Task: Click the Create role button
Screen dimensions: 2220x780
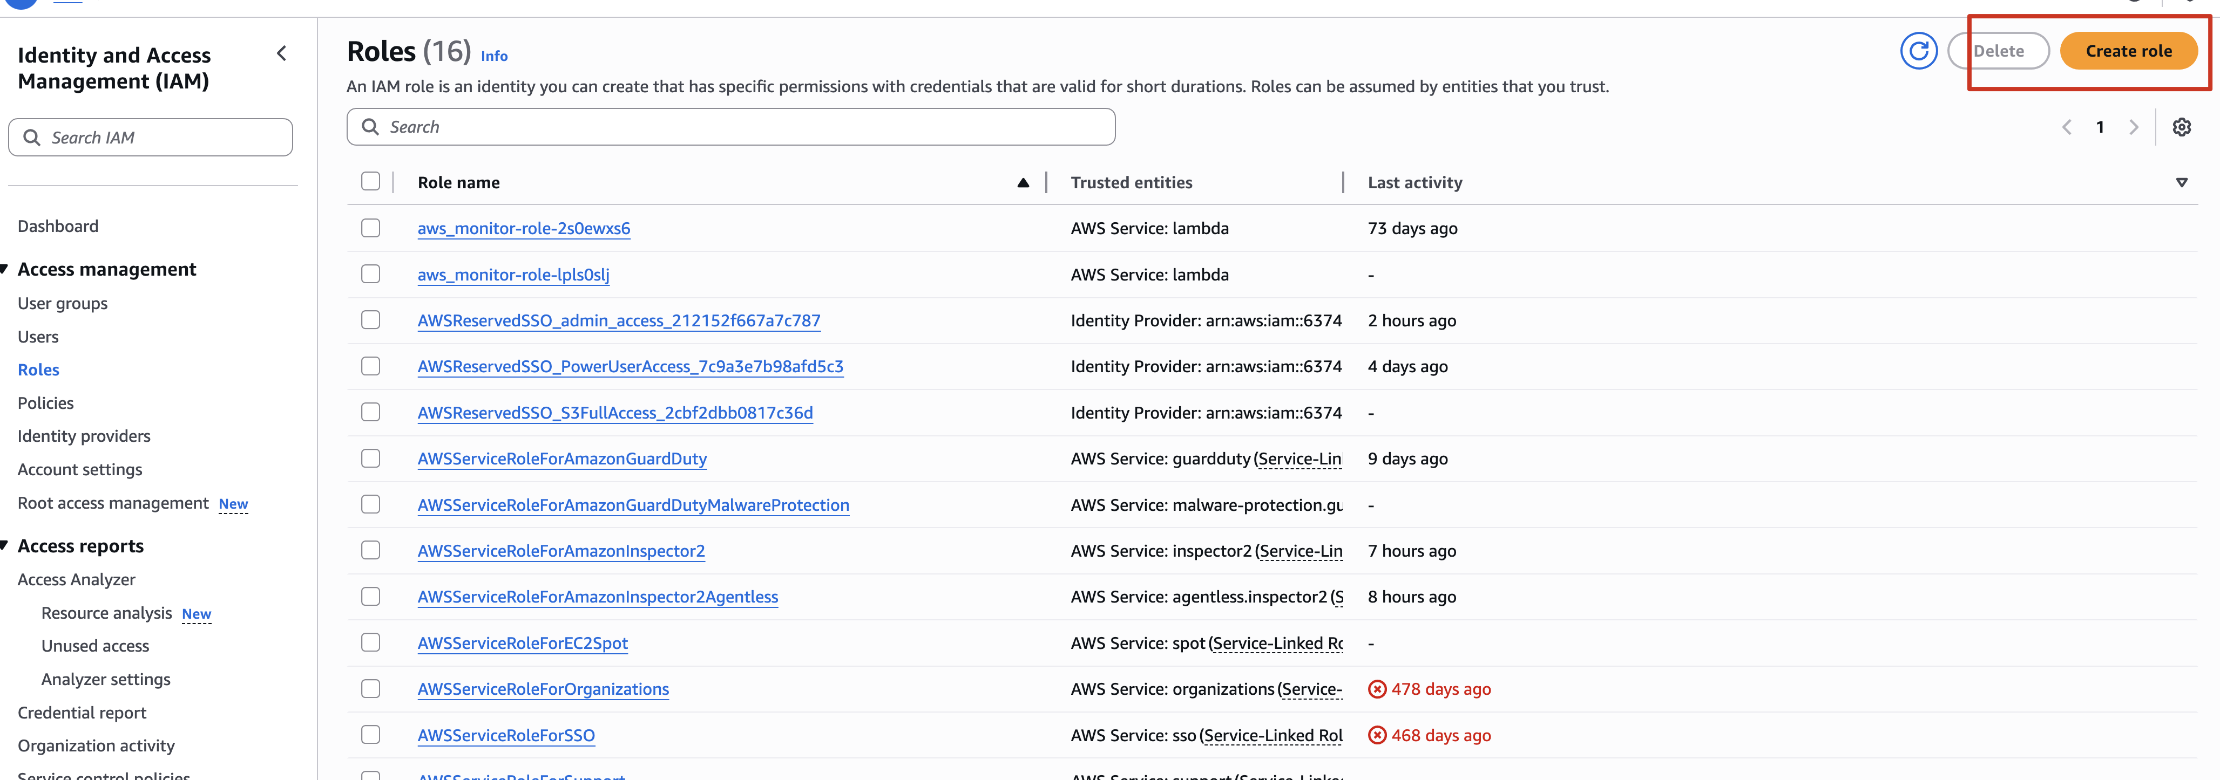Action: (x=2128, y=51)
